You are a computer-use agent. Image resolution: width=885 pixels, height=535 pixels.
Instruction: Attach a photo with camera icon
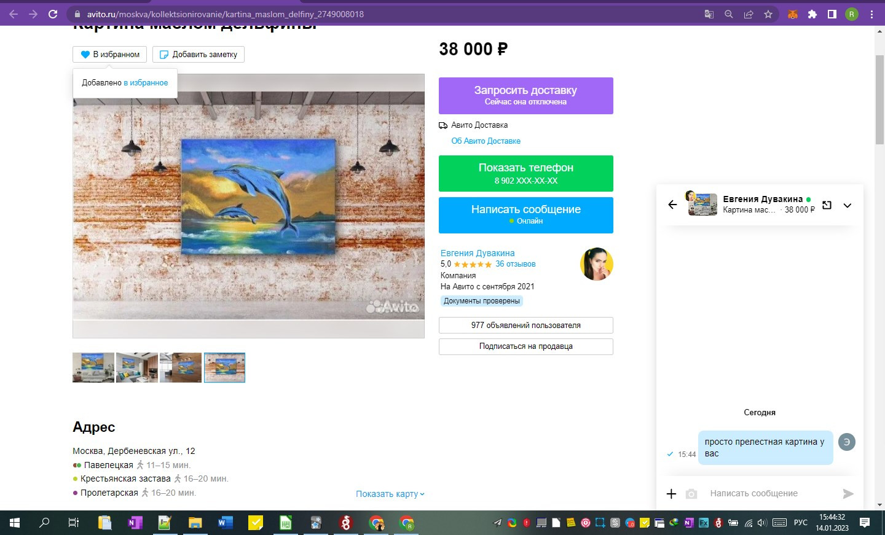691,494
